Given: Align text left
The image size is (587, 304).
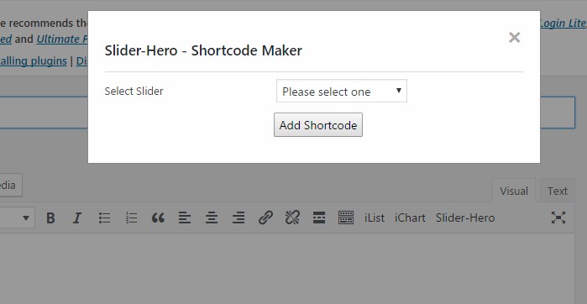Looking at the screenshot, I should (x=185, y=218).
